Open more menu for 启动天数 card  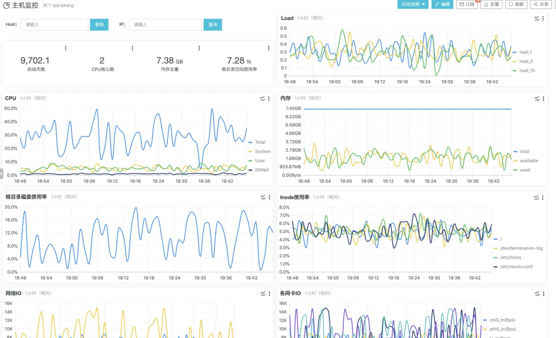[66, 48]
